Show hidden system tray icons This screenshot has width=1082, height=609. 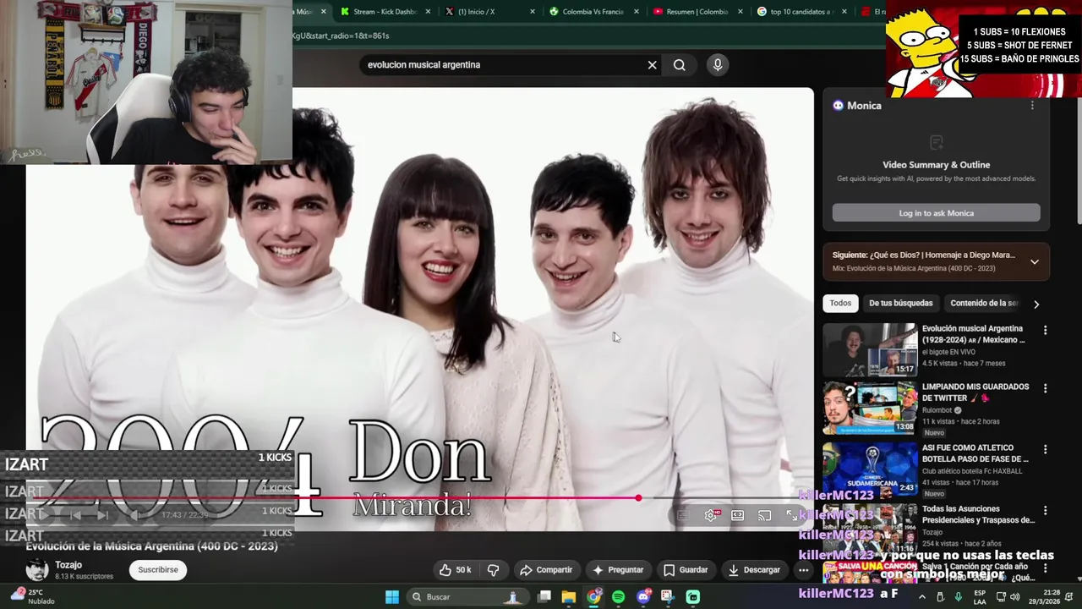click(921, 597)
